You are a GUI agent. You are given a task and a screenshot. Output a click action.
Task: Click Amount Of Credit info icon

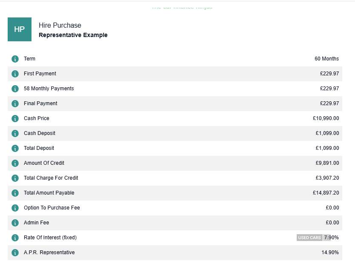pyautogui.click(x=15, y=163)
